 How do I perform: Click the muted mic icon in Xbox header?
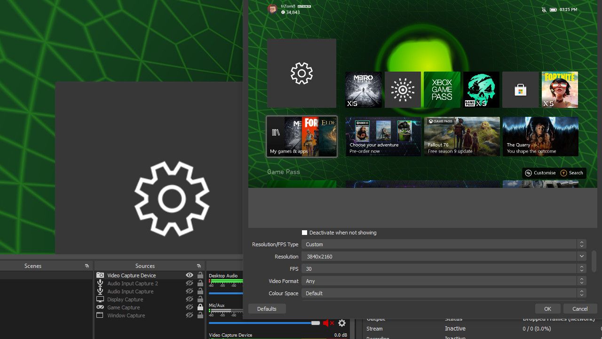click(544, 9)
